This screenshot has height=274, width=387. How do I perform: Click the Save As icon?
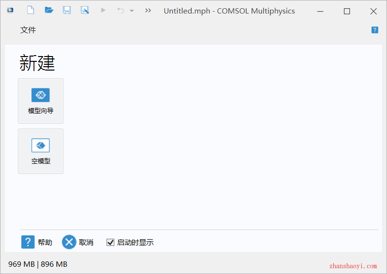(x=85, y=10)
